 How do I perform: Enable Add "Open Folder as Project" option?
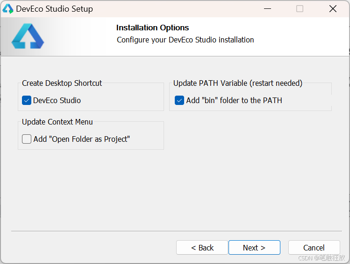[x=27, y=139]
